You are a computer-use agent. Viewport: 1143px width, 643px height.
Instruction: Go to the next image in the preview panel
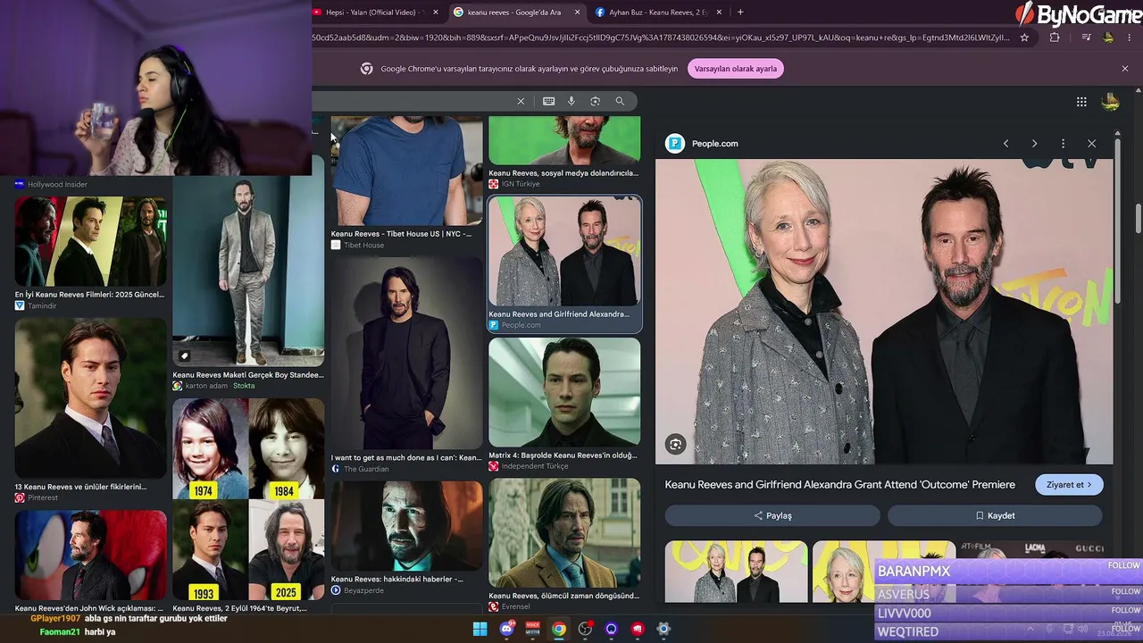click(1035, 144)
